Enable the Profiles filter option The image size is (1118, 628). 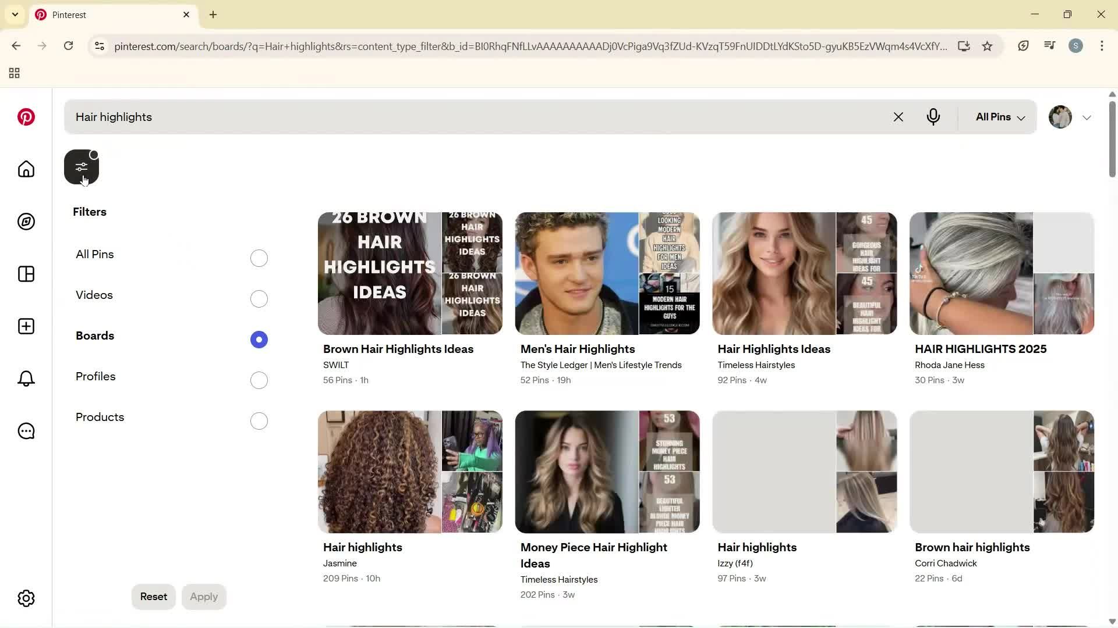[259, 380]
